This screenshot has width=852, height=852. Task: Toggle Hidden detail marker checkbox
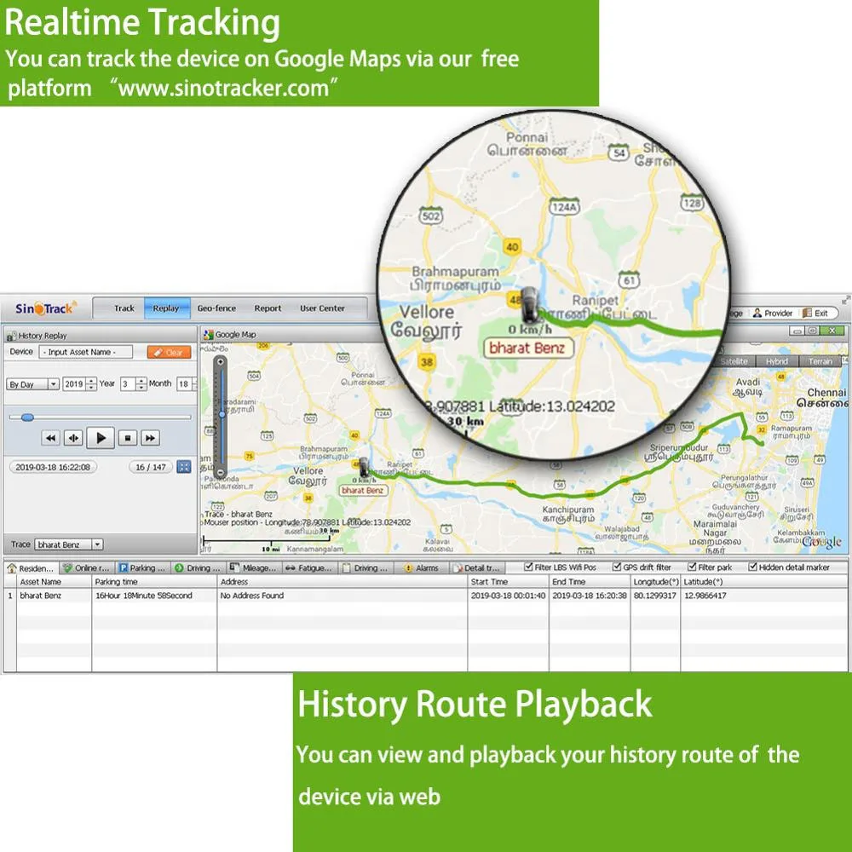(752, 567)
